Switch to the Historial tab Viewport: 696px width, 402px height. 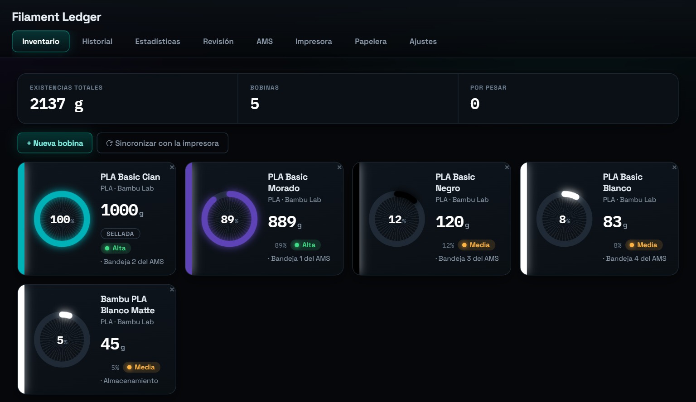(x=97, y=41)
